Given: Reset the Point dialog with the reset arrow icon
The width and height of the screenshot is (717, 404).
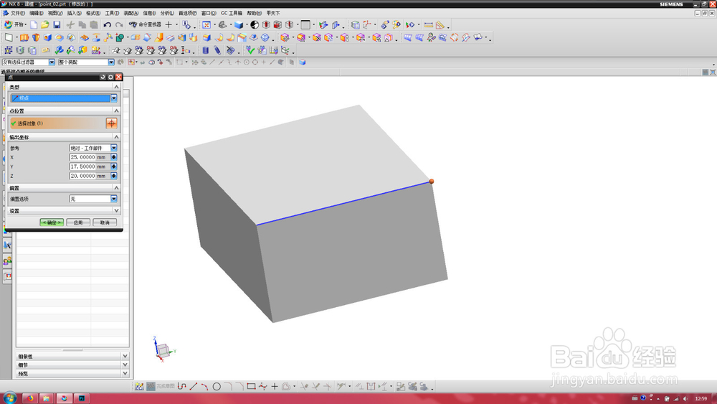Looking at the screenshot, I should pyautogui.click(x=103, y=77).
